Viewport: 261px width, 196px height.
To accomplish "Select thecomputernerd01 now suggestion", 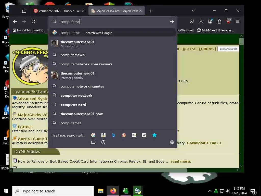I will point(112,114).
